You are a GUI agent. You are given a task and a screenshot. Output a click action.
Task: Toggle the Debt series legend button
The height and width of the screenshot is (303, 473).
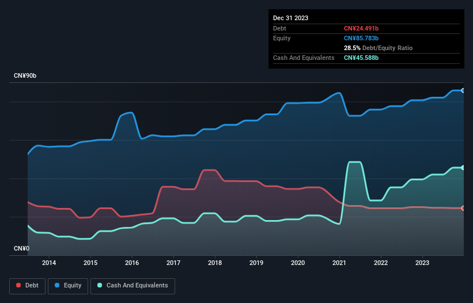tap(28, 286)
